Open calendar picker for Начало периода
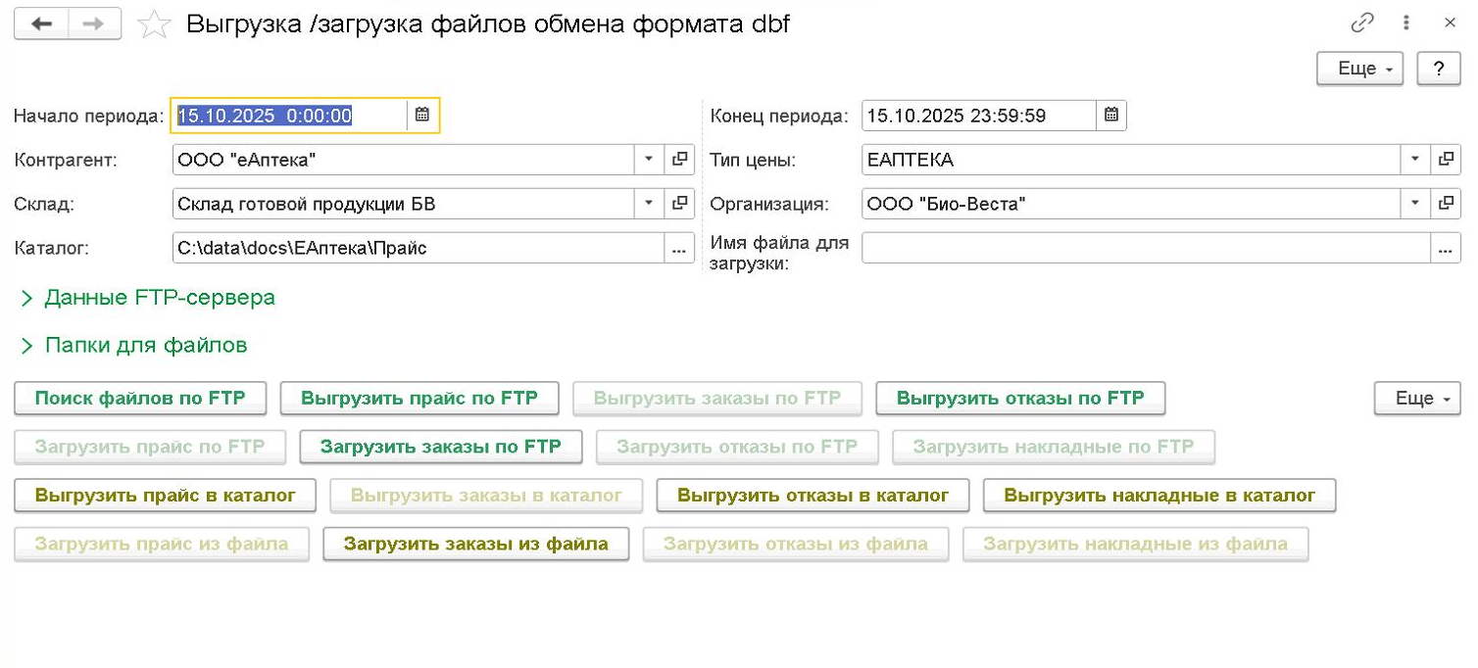 (422, 115)
